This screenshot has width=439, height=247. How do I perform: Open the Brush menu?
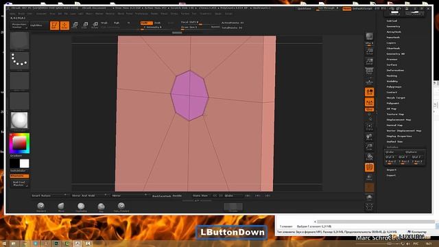[21, 14]
